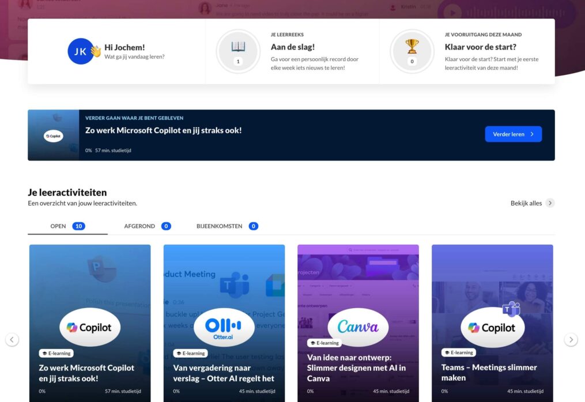
Task: Open the Bekijk alles link
Action: [x=526, y=203]
